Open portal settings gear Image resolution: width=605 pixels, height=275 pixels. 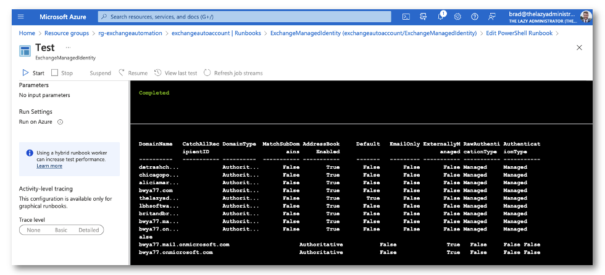click(457, 17)
